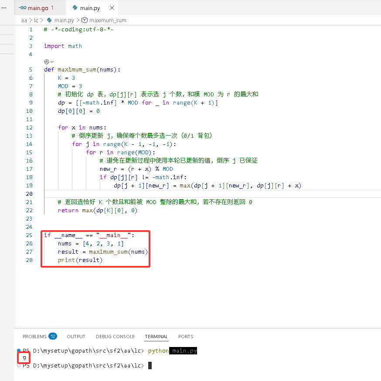Click 'dp[0][0] = 0' on line 10

click(x=79, y=111)
